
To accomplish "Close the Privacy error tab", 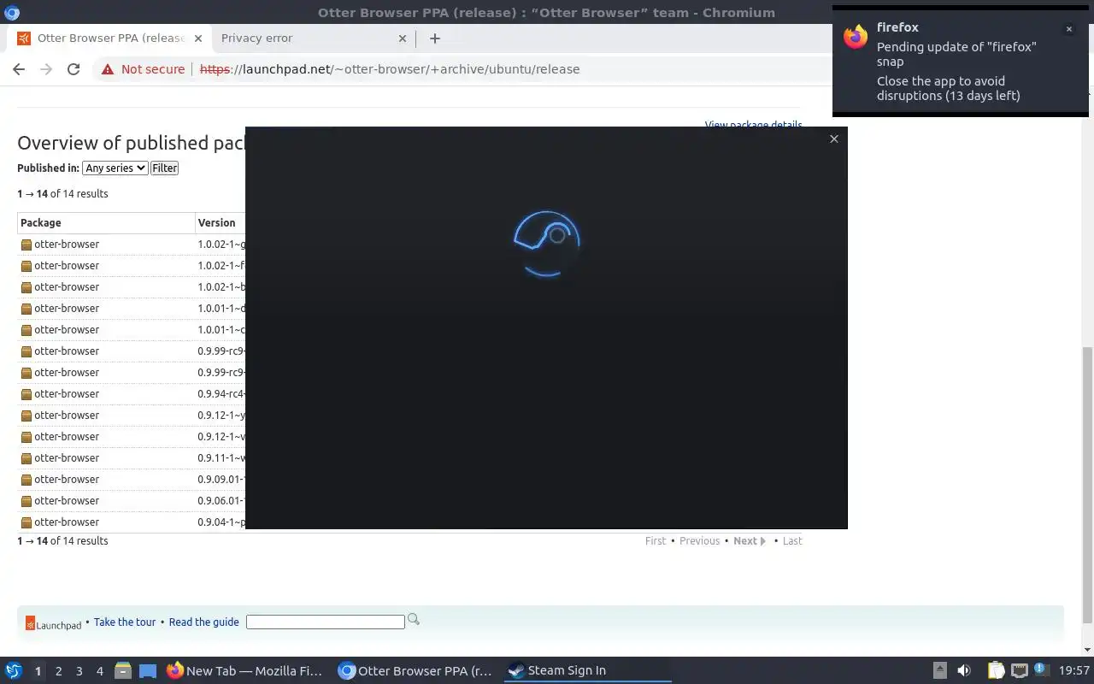I will coord(403,38).
